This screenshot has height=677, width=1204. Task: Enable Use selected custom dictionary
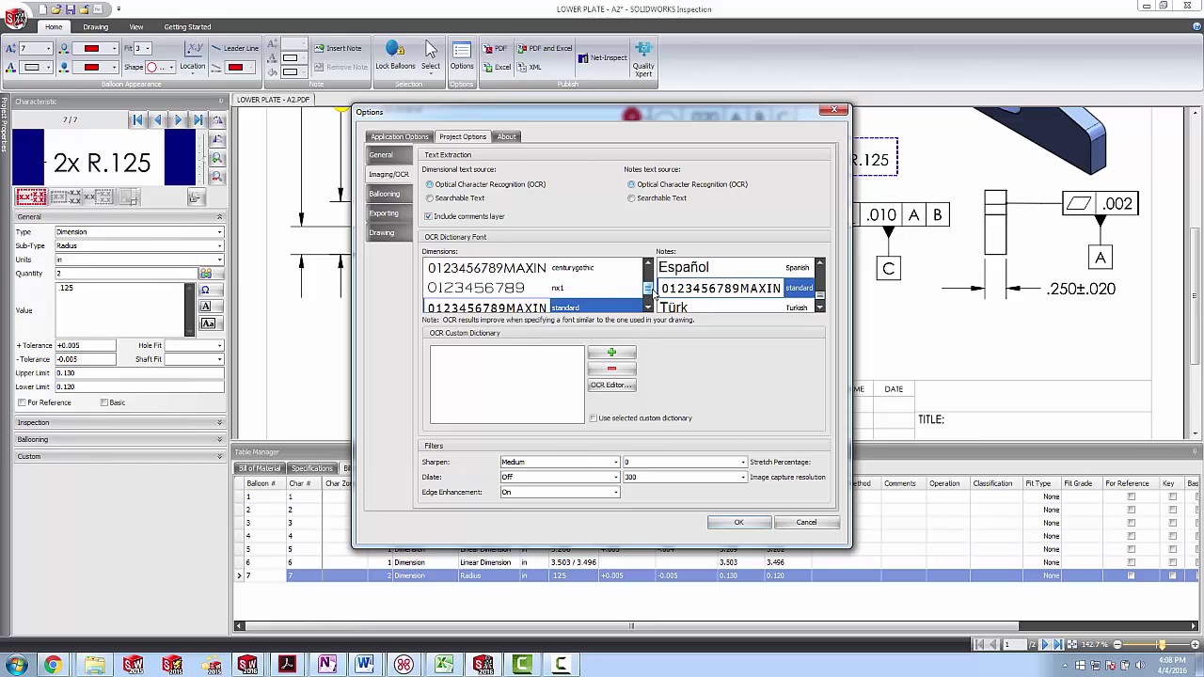pos(593,418)
